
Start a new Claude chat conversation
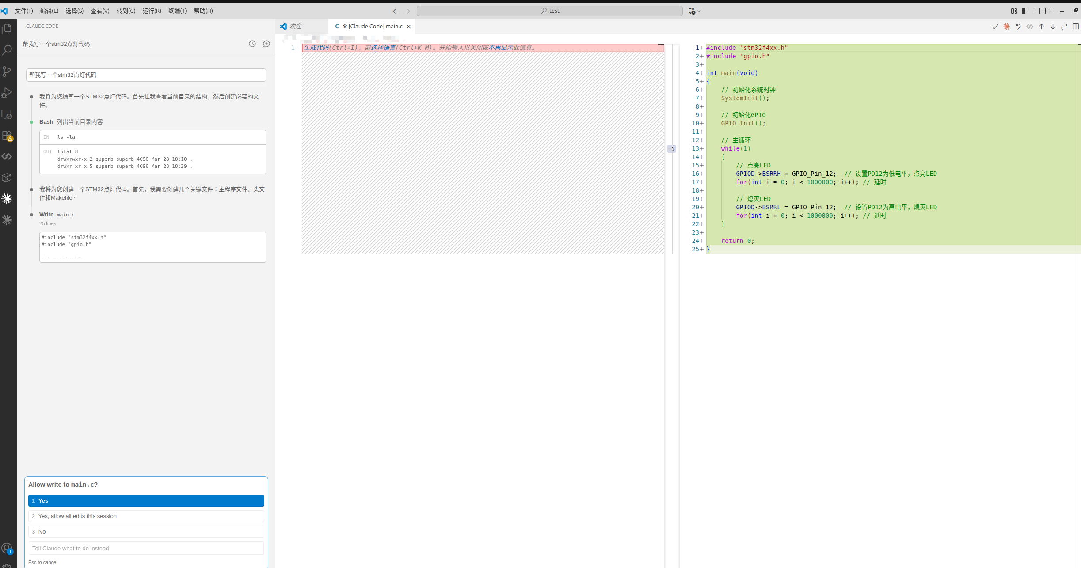tap(266, 44)
